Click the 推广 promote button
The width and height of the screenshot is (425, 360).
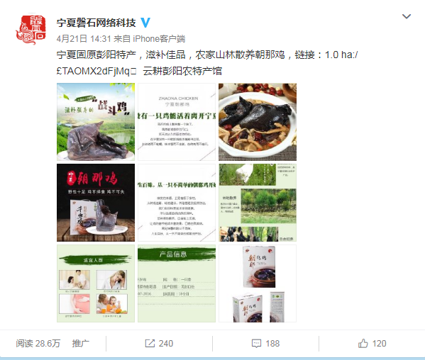click(80, 344)
